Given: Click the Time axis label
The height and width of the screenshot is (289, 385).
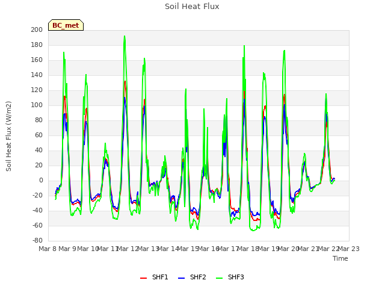Looking at the screenshot, I should click(340, 258).
